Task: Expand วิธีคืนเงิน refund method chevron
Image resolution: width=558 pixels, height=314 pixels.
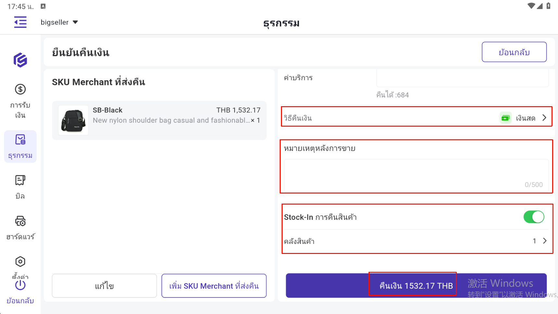Action: point(544,118)
